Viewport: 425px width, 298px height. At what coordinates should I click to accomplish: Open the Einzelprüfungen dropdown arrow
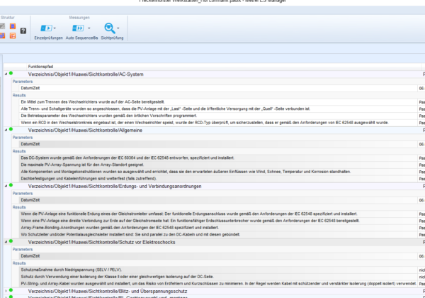(x=55, y=28)
